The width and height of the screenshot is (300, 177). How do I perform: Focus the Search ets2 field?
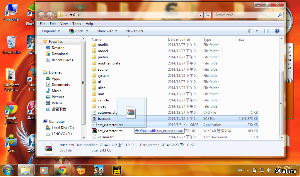[246, 15]
